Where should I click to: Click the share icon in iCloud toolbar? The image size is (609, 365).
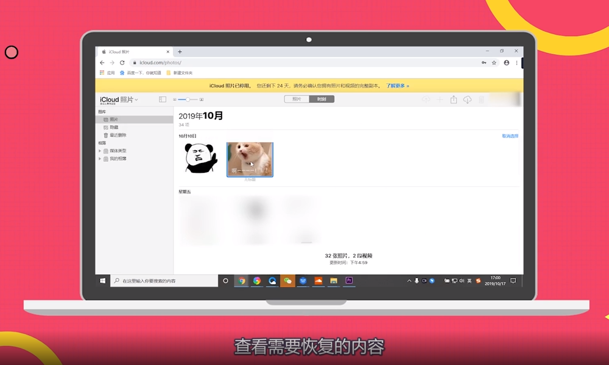(453, 99)
